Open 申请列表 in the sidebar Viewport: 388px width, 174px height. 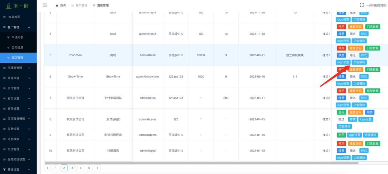pyautogui.click(x=18, y=37)
